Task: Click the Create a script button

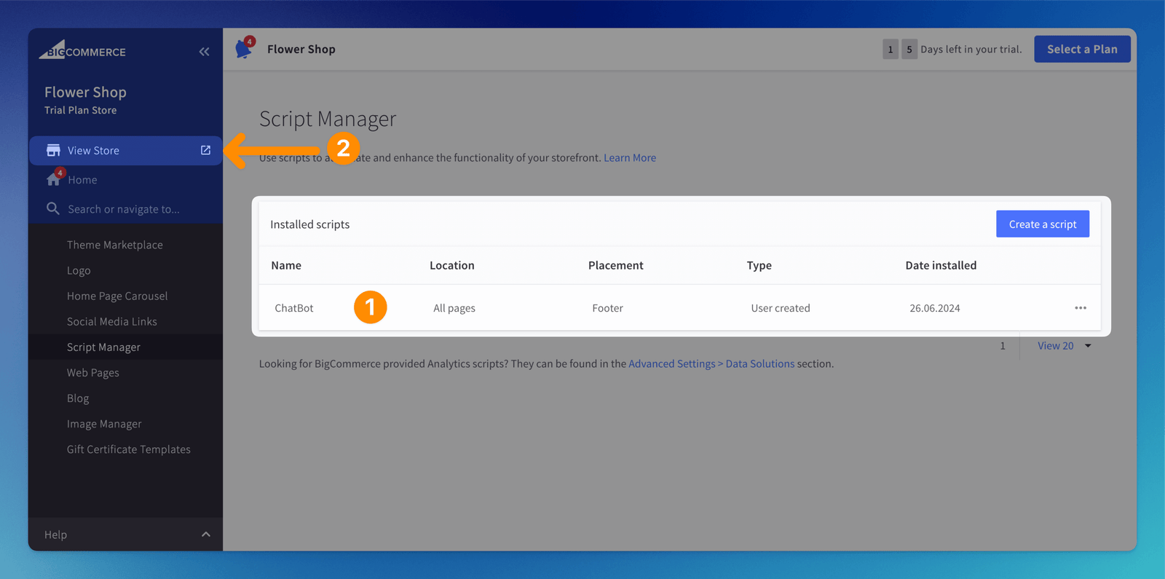Action: (x=1042, y=224)
